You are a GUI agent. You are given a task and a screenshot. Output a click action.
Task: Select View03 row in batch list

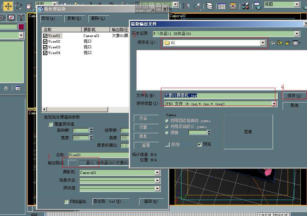click(54, 47)
